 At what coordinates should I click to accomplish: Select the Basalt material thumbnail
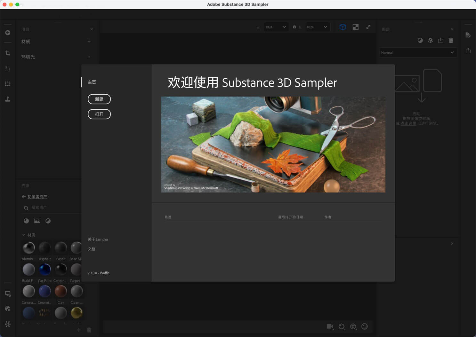click(61, 248)
